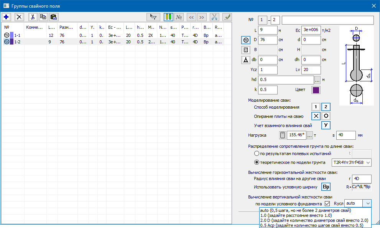Click the green checkmark apply icon
Screen dimensions: 380x228
(x=227, y=17)
